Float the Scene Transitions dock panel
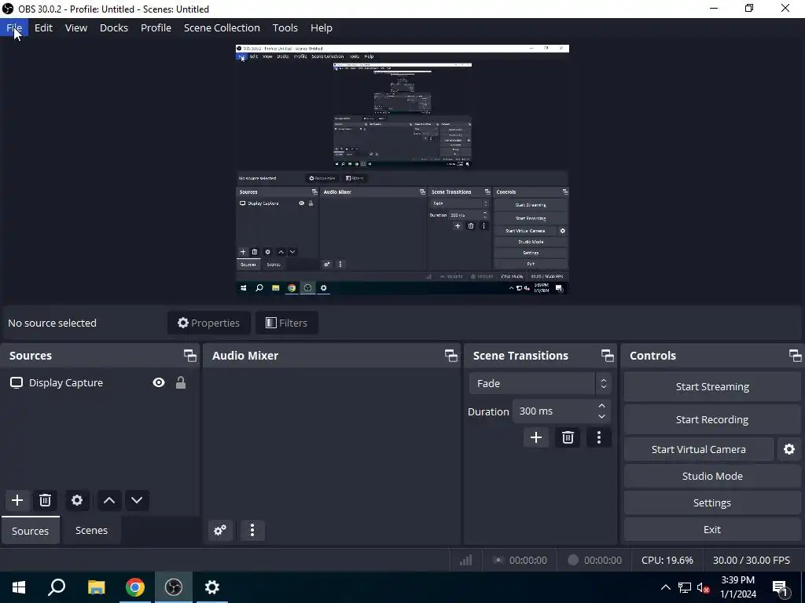 (608, 356)
